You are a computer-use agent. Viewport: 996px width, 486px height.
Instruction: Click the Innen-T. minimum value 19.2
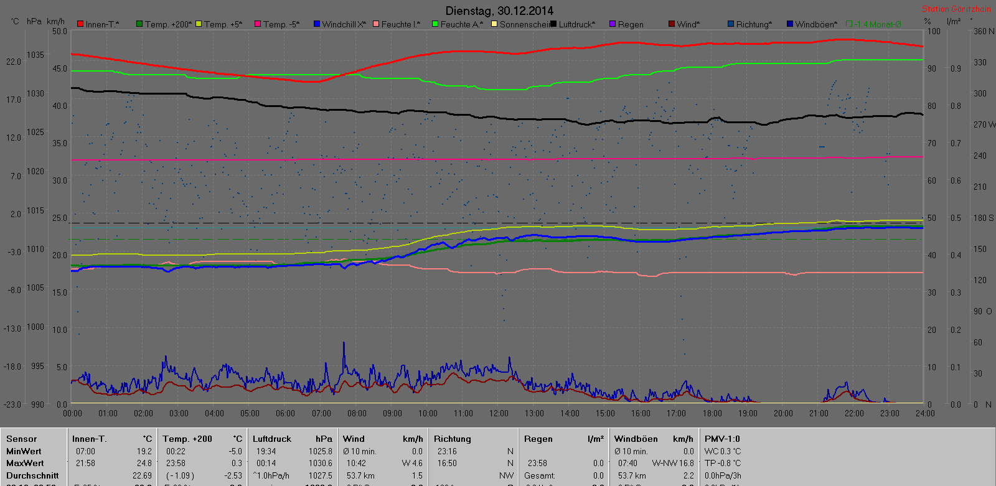[144, 451]
